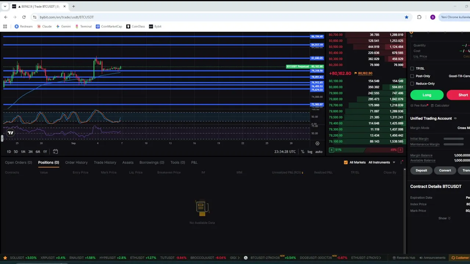The width and height of the screenshot is (470, 264).
Task: Set chart range to 3M
Action: (30, 152)
